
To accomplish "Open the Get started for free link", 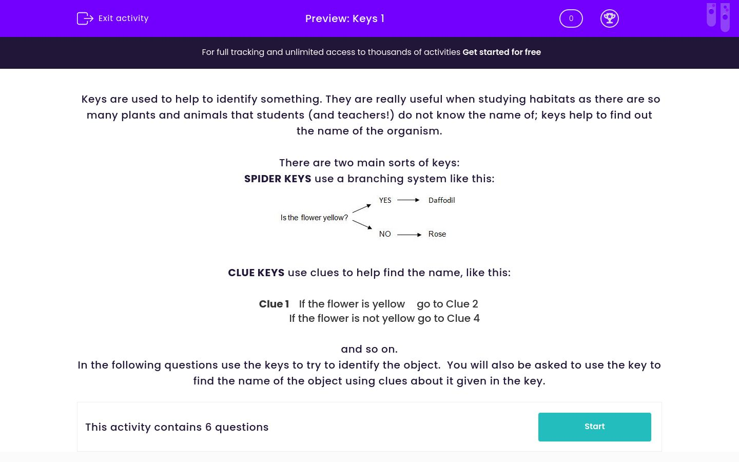I will coord(501,52).
